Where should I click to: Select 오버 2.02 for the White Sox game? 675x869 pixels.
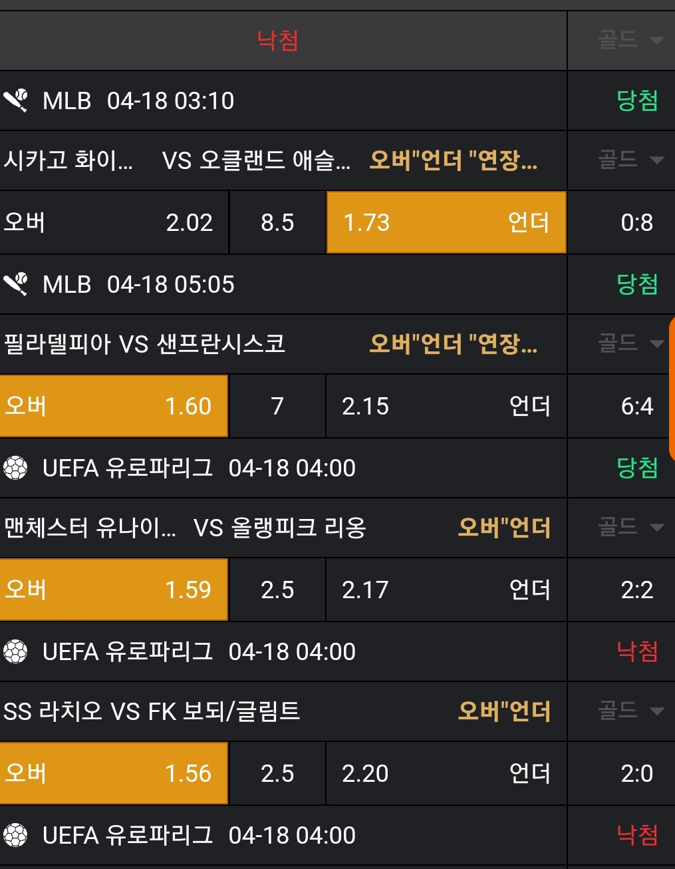pyautogui.click(x=113, y=222)
